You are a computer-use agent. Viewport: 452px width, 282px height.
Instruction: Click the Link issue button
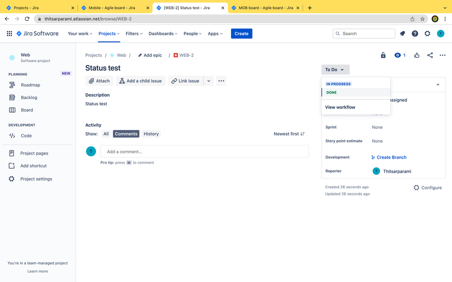point(185,81)
